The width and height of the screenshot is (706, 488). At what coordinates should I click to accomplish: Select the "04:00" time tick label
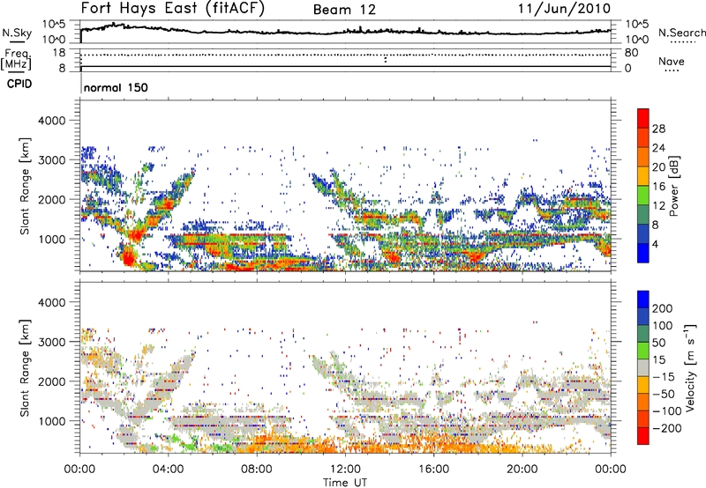tap(168, 470)
